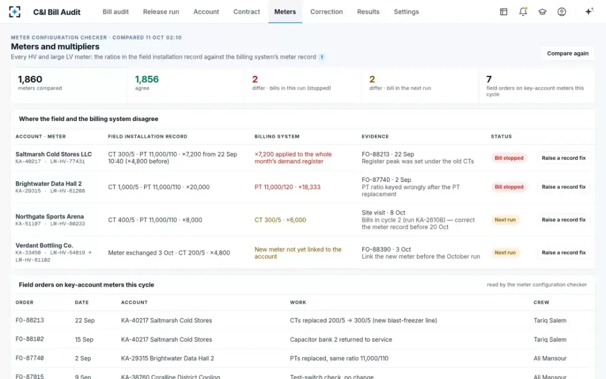
Task: Click the KA-29315 Brightwater Data Hall 2 order account
Action: point(168,358)
